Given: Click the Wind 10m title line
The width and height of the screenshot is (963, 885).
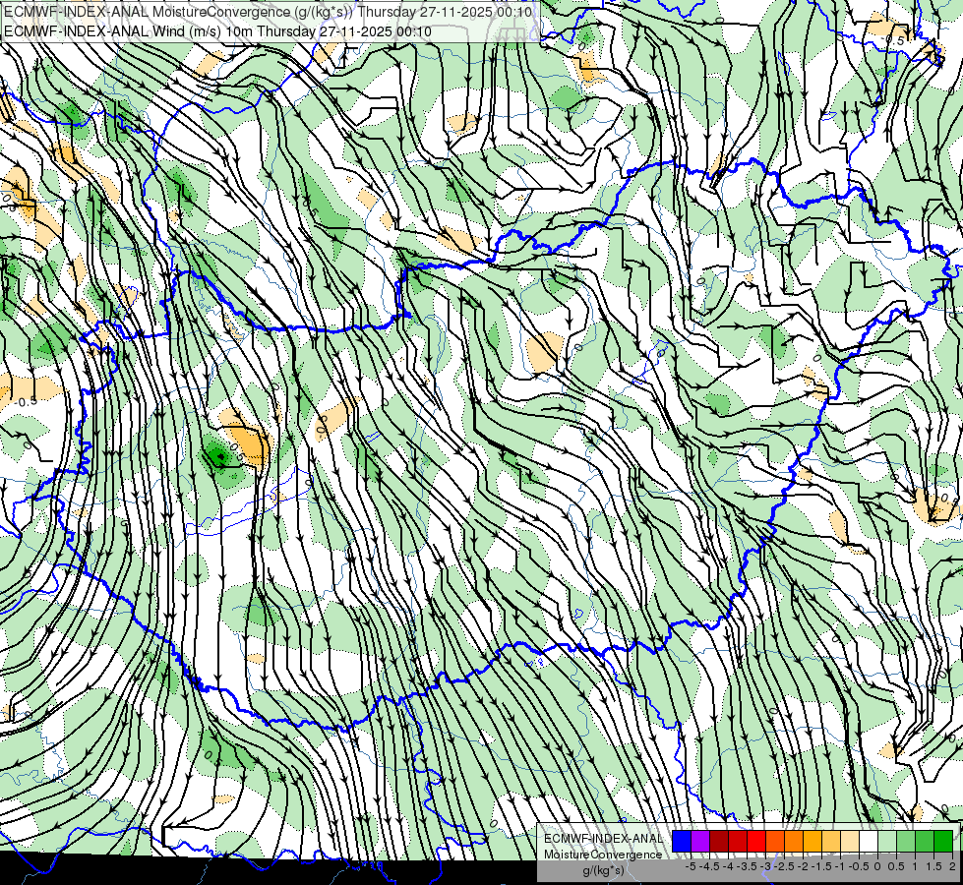Looking at the screenshot, I should [x=217, y=31].
